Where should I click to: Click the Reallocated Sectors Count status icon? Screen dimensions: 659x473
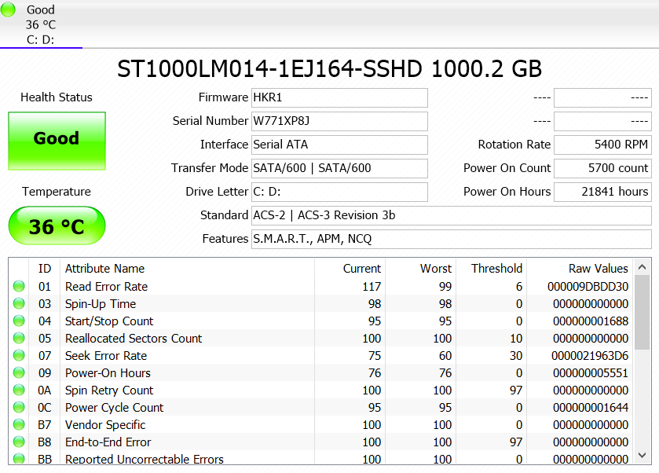[19, 338]
